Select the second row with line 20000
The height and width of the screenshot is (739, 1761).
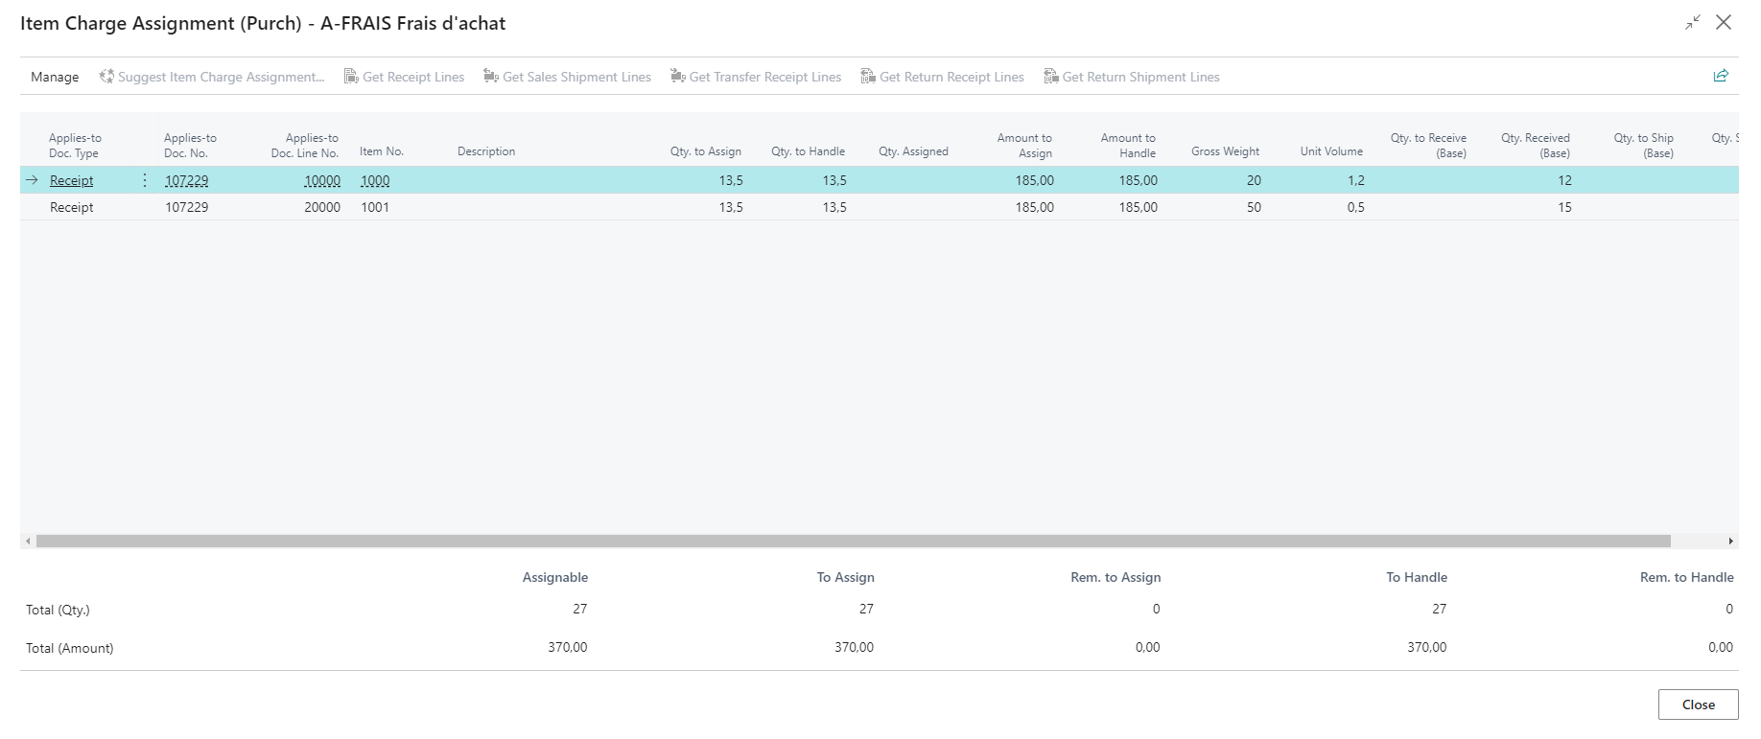321,207
